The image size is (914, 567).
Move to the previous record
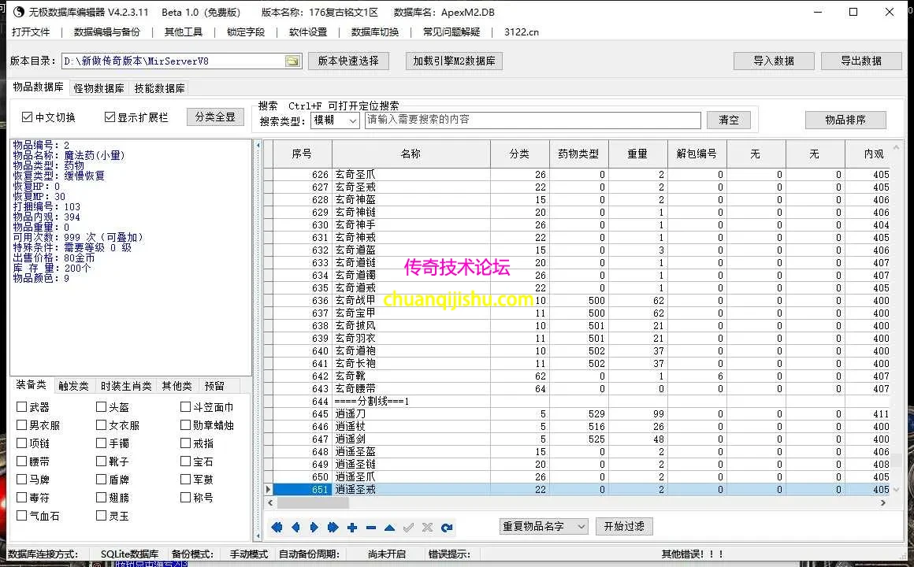[295, 527]
